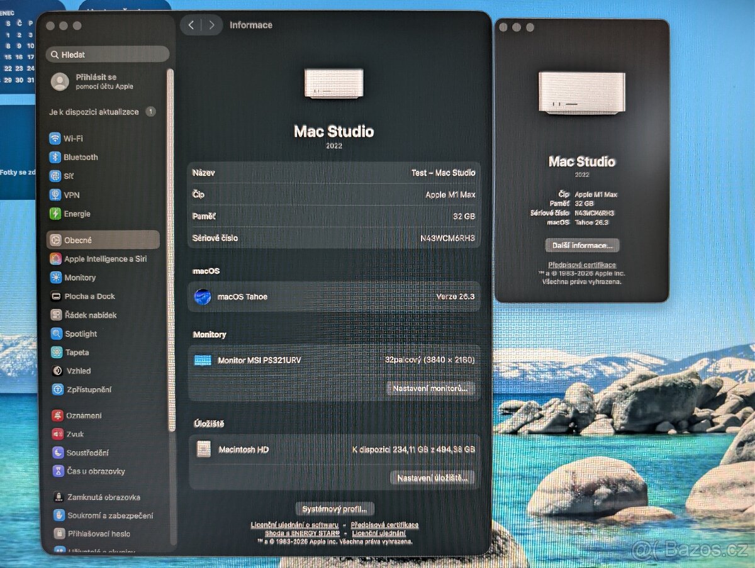The image size is (755, 568).
Task: Click the Název value Test – Mac Studio
Action: pyautogui.click(x=443, y=172)
